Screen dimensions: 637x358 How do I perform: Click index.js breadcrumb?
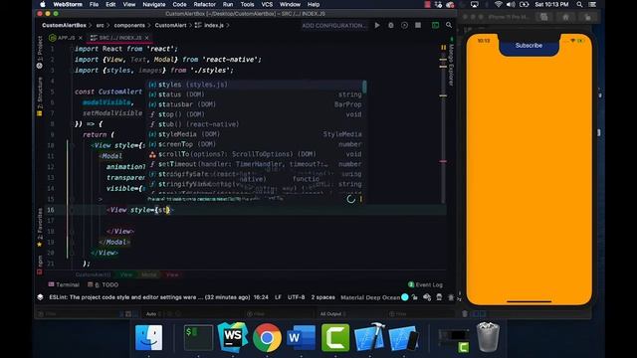point(209,25)
